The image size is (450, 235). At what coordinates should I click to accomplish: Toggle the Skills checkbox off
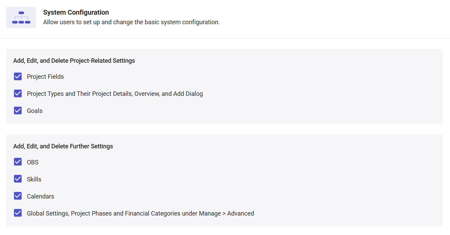18,179
